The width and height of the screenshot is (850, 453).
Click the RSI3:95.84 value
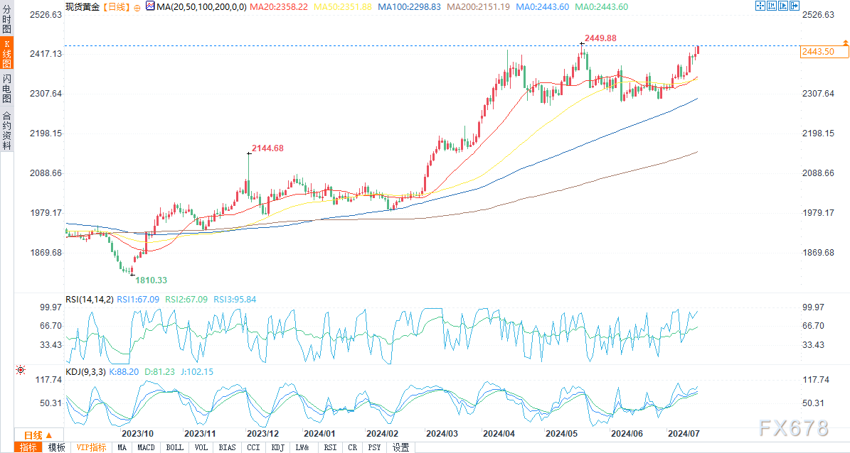pyautogui.click(x=235, y=300)
